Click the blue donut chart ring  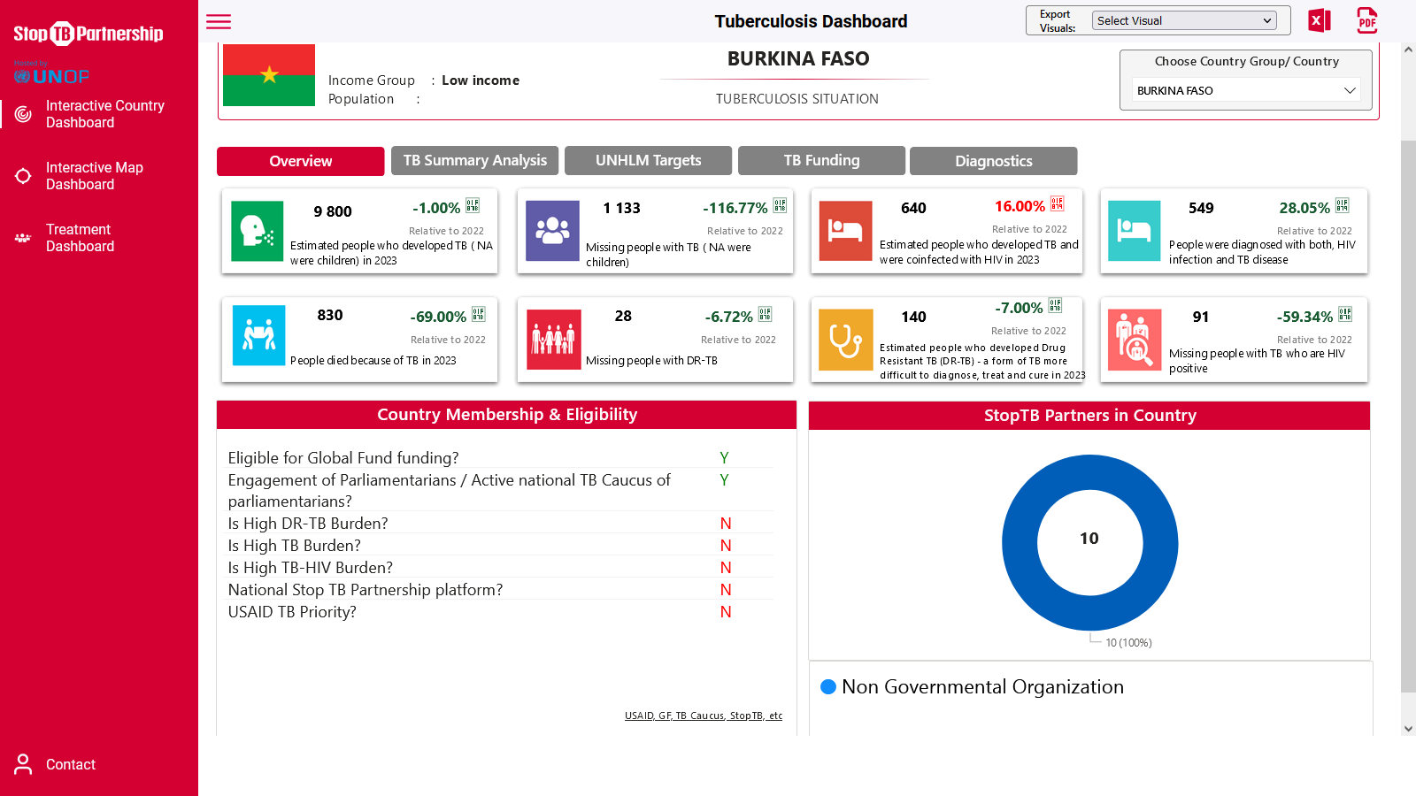(1016, 543)
